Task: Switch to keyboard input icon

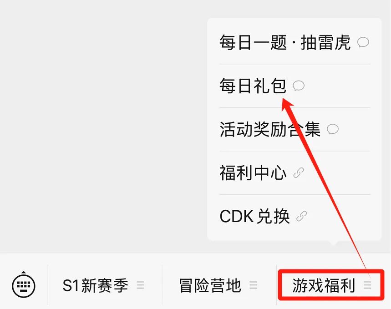Action: [23, 284]
